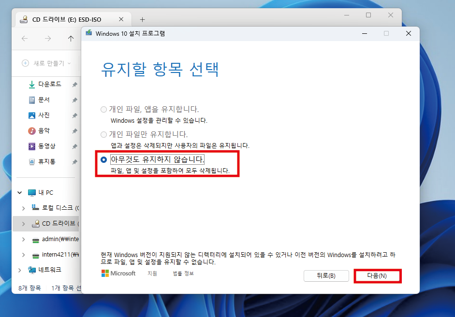Open the 법률 정보 legal link

coord(183,273)
